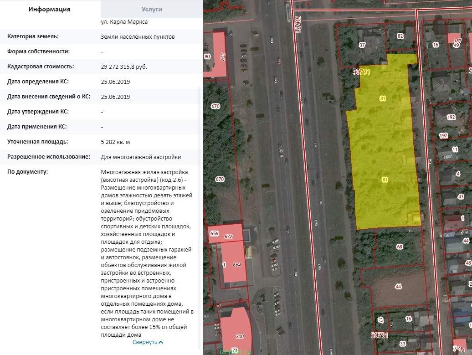
Task: Select the Категория земель label
Action: point(33,36)
